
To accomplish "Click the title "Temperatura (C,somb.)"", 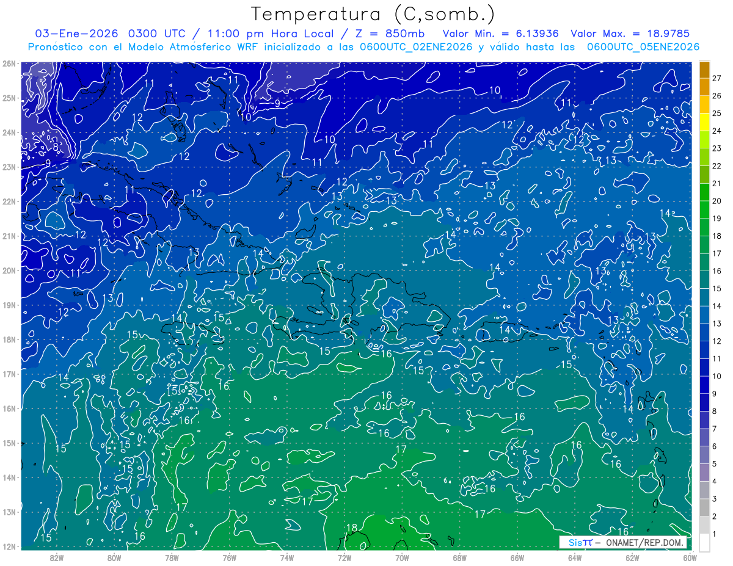I will (373, 14).
